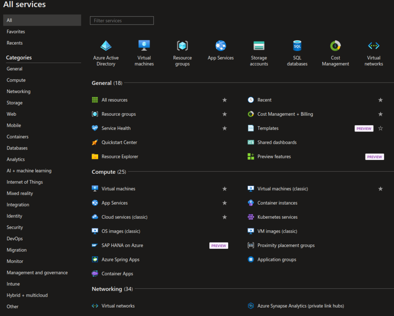
Task: Select the Hybrid + multicloud category
Action: pyautogui.click(x=27, y=295)
